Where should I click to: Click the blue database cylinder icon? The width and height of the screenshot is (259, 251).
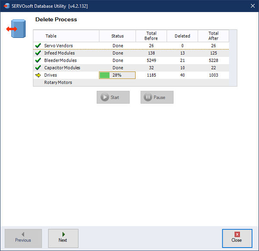(x=16, y=29)
